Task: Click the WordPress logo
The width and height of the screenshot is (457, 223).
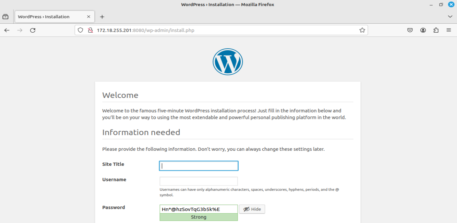Action: 228,62
